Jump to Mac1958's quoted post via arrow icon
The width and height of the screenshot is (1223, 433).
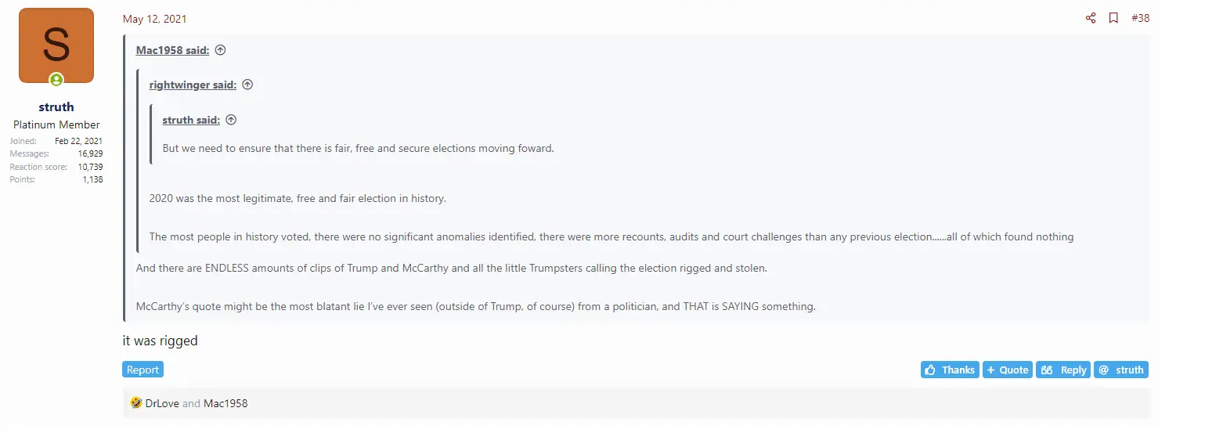click(220, 50)
